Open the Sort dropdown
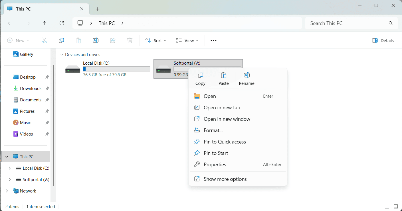Image resolution: width=402 pixels, height=211 pixels. point(155,40)
